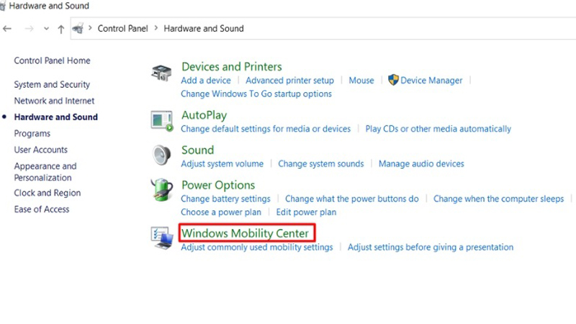Click the AutoPlay icon
The height and width of the screenshot is (324, 576).
point(162,120)
